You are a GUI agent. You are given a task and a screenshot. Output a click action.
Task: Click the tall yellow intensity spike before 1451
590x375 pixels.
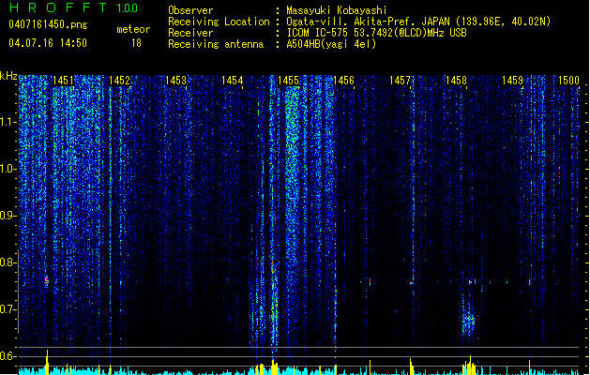tap(47, 362)
